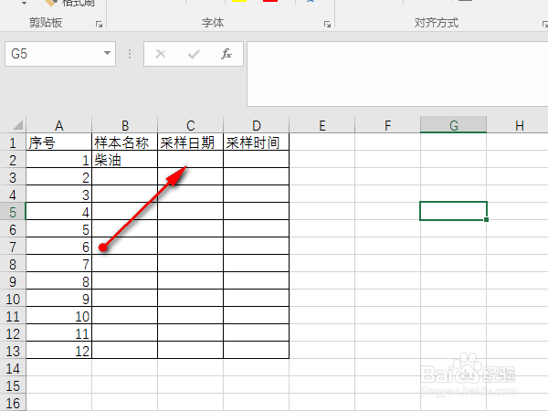548x411 pixels.
Task: Select row 16 header
Action: [13, 403]
